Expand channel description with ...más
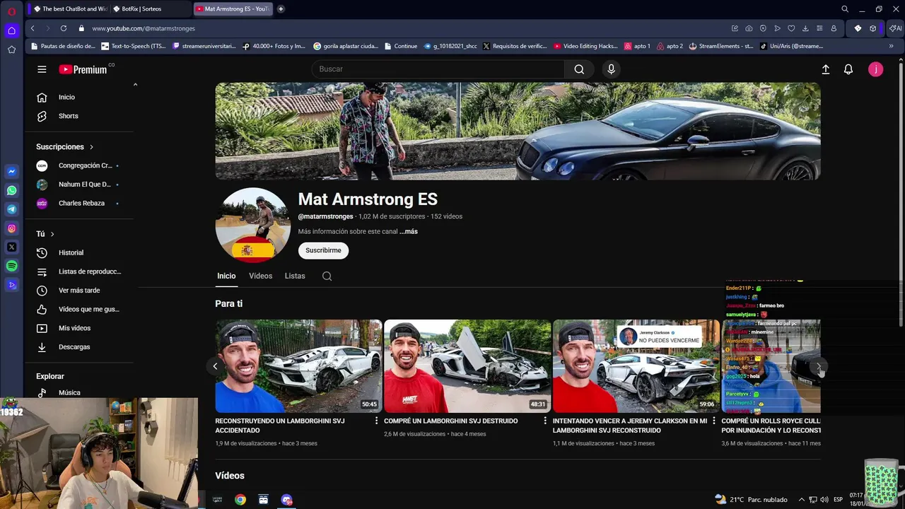 tap(409, 232)
